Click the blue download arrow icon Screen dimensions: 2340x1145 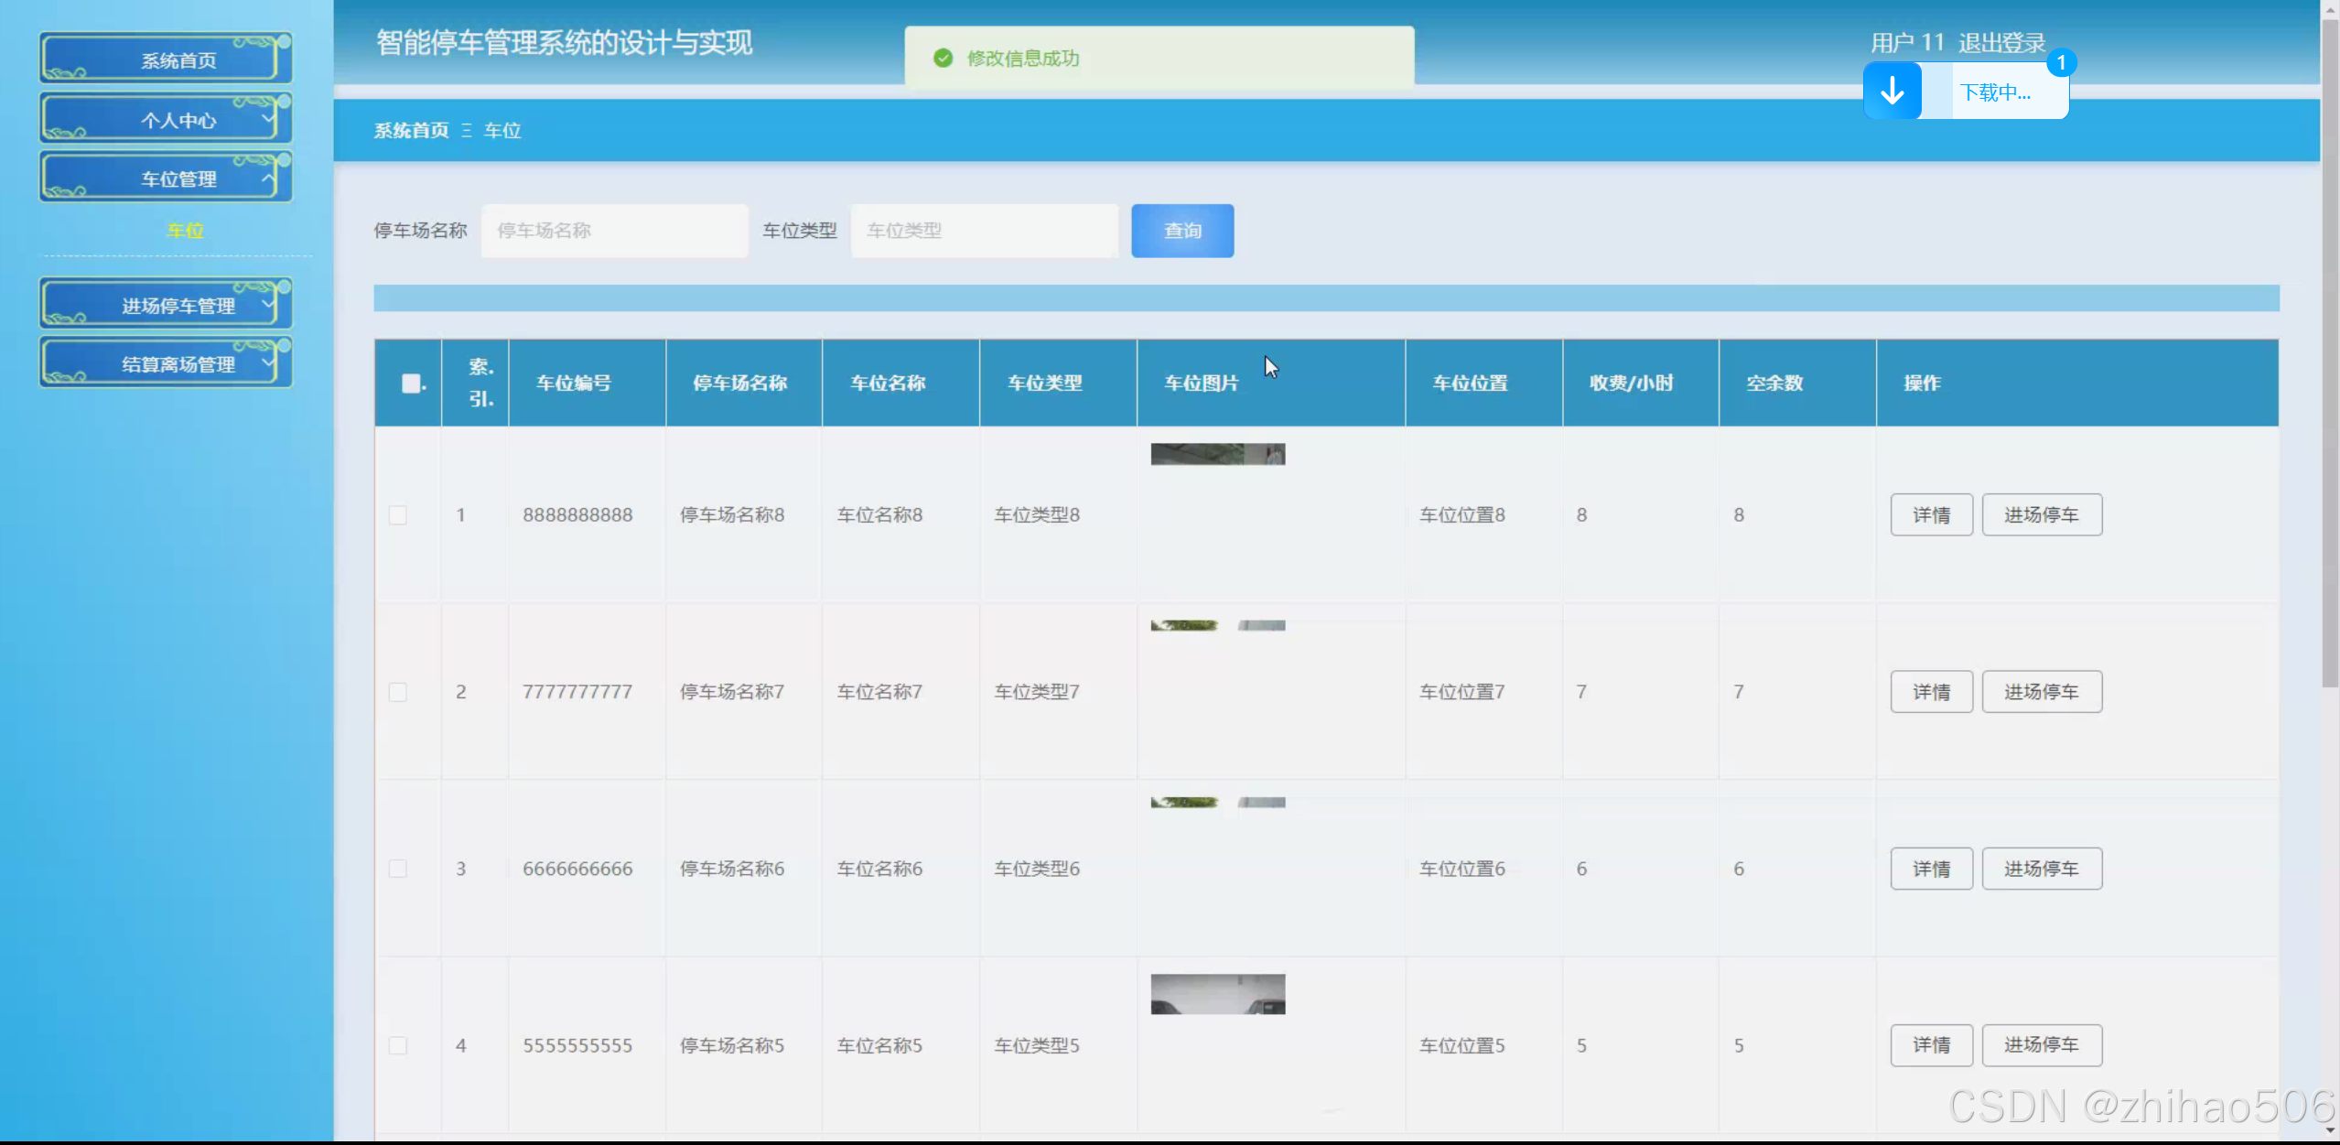[1892, 92]
